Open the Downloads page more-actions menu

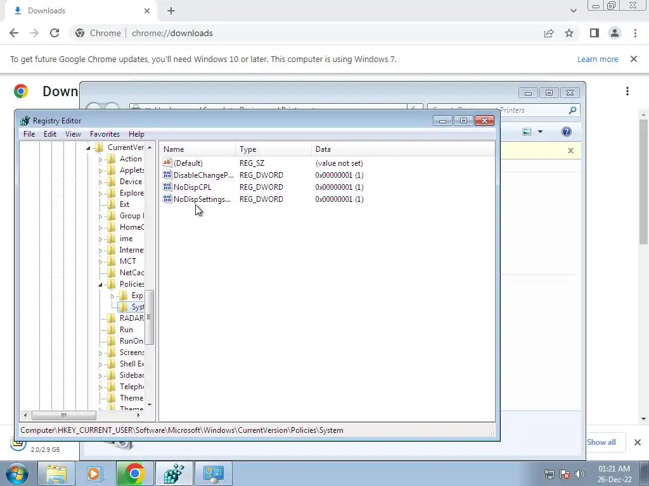(x=627, y=91)
